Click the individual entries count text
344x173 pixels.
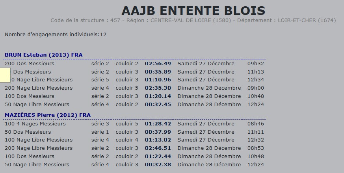coord(56,35)
